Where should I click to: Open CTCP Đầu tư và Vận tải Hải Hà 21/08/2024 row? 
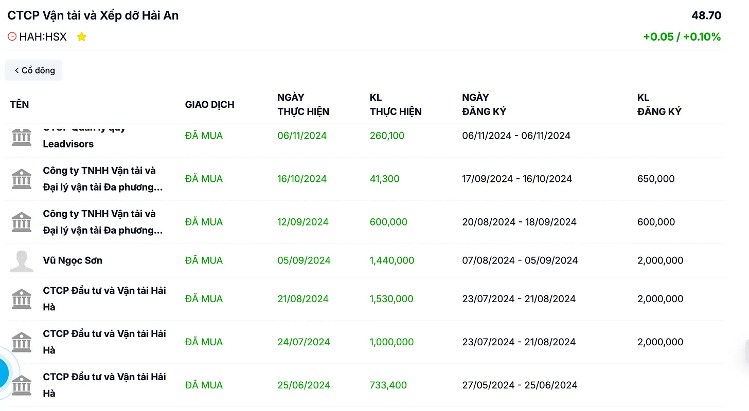click(x=104, y=298)
